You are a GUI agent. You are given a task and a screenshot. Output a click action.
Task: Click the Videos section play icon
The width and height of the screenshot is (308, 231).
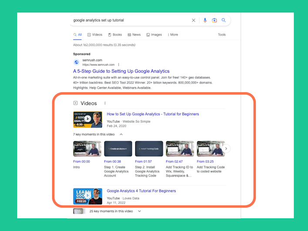[75, 103]
